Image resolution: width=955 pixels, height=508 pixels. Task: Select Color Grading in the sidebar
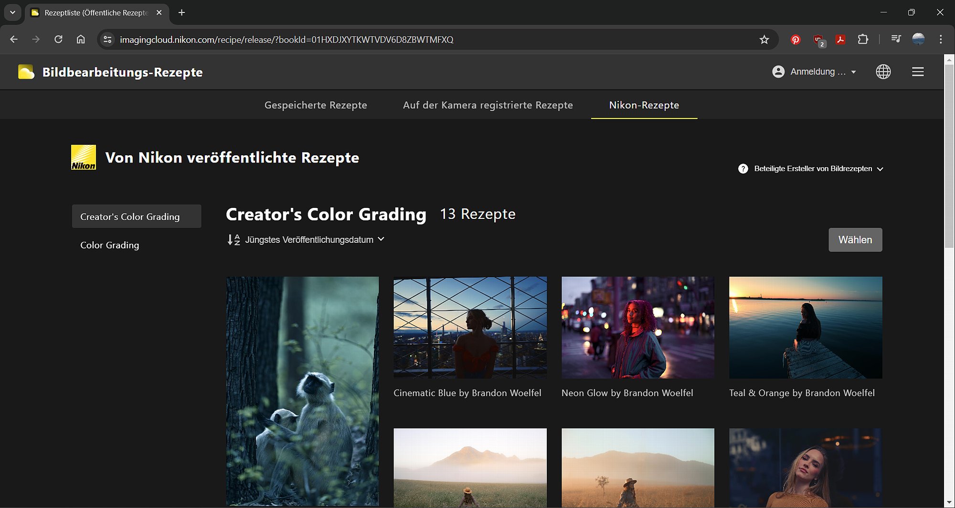(x=110, y=245)
